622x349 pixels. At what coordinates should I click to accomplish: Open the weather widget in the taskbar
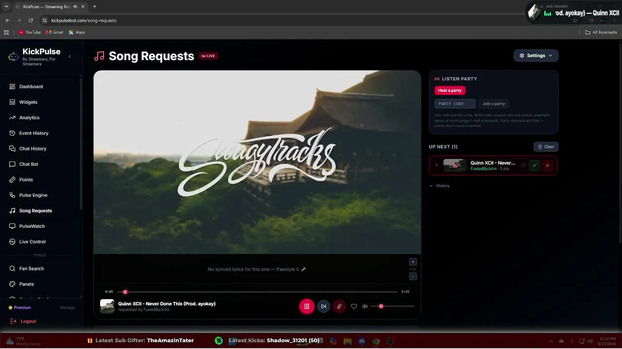[x=23, y=341]
